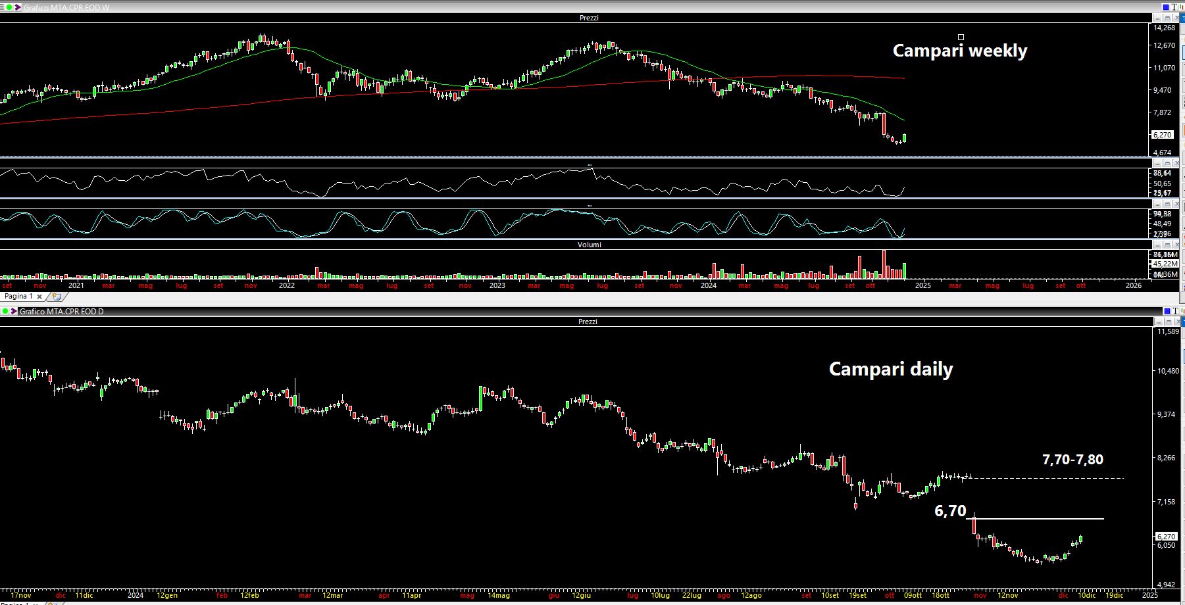Select the 7,70-7,80 resistance label
This screenshot has height=605, width=1185.
coord(1072,460)
